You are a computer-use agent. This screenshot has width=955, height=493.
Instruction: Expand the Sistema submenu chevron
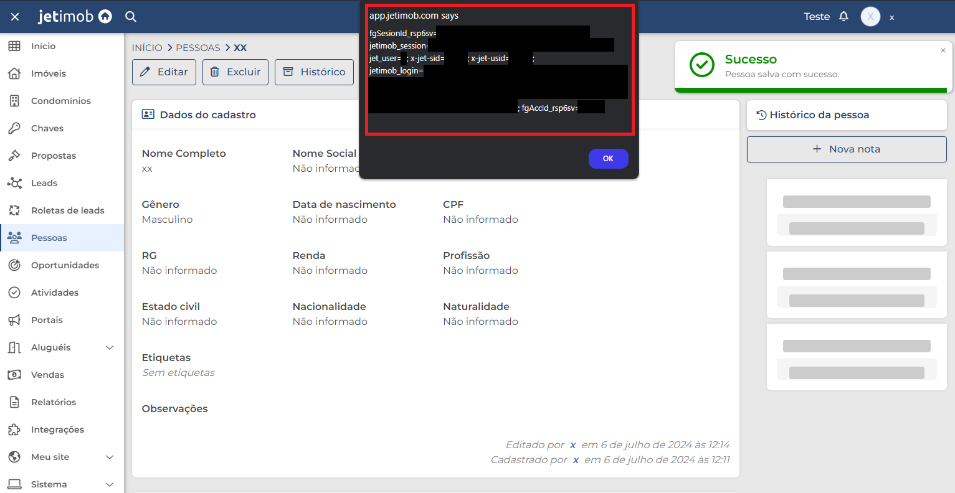click(x=110, y=484)
